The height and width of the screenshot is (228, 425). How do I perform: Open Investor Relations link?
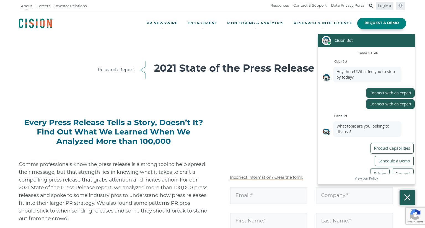pos(71,6)
